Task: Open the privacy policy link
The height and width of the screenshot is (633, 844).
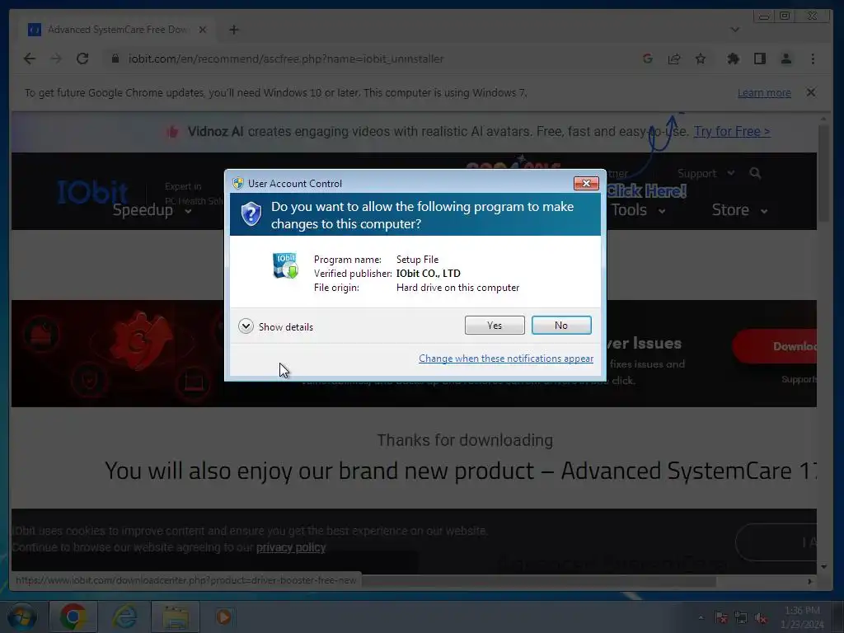Action: [291, 547]
